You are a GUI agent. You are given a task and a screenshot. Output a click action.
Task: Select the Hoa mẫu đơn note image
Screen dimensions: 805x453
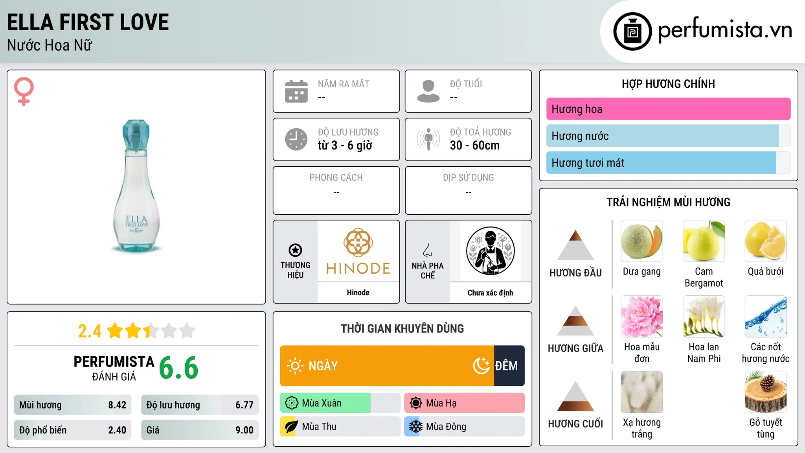[642, 317]
